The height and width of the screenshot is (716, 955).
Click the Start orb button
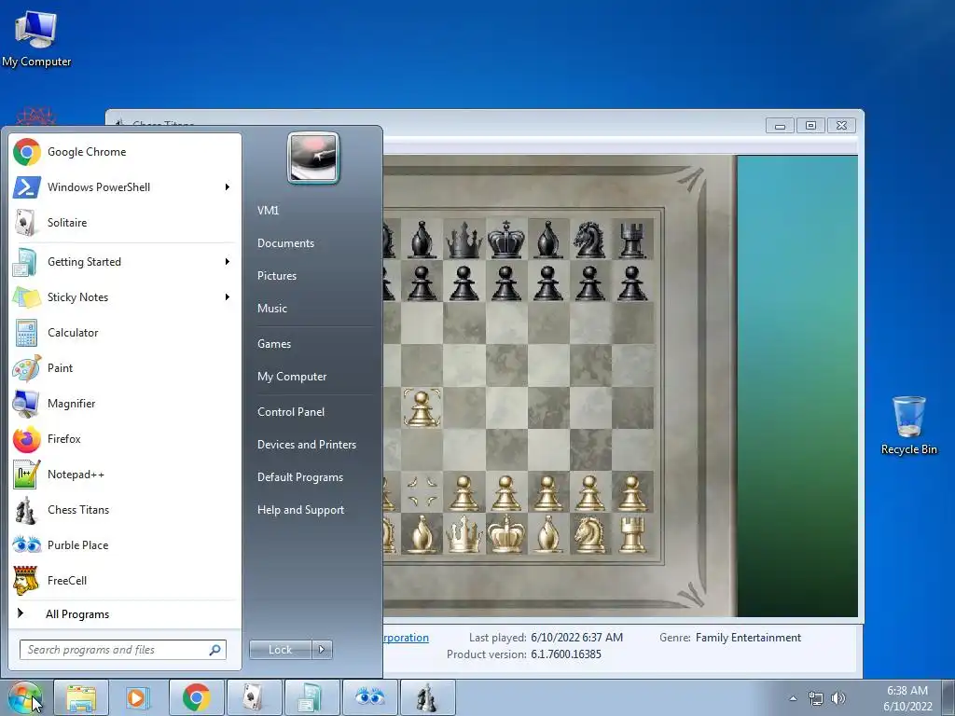[24, 697]
